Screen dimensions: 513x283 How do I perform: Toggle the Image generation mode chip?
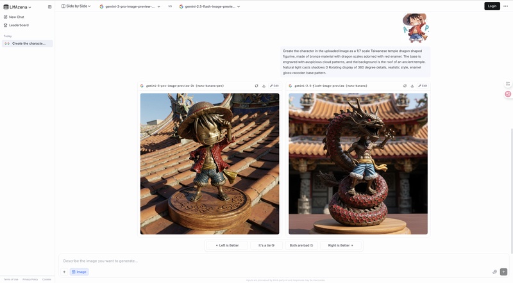(80, 271)
